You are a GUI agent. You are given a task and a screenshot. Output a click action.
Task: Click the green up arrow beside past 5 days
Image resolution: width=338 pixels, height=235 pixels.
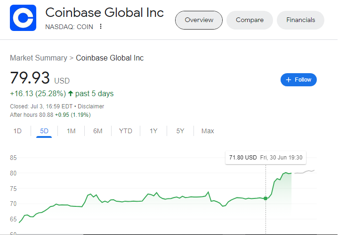click(71, 93)
